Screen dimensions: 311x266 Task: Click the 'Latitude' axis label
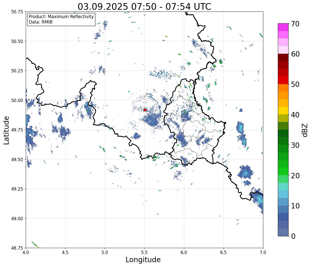tap(6, 130)
